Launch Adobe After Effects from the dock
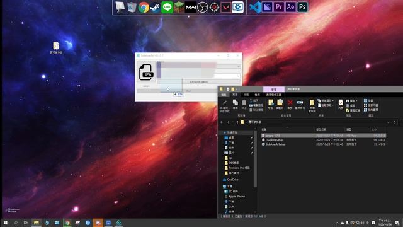403x227 pixels. [x=291, y=7]
